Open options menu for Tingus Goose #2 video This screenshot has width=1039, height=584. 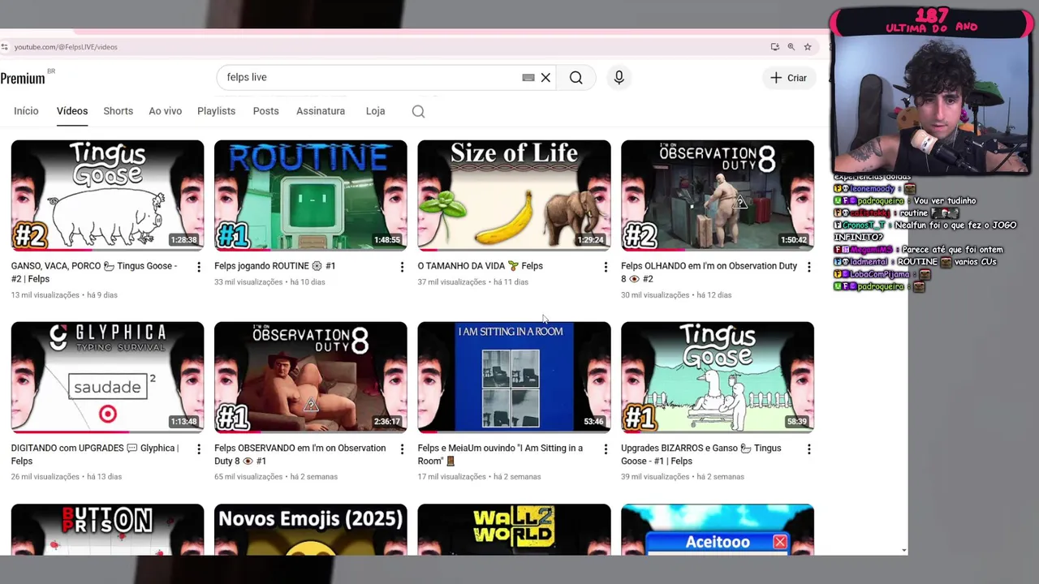pos(199,267)
